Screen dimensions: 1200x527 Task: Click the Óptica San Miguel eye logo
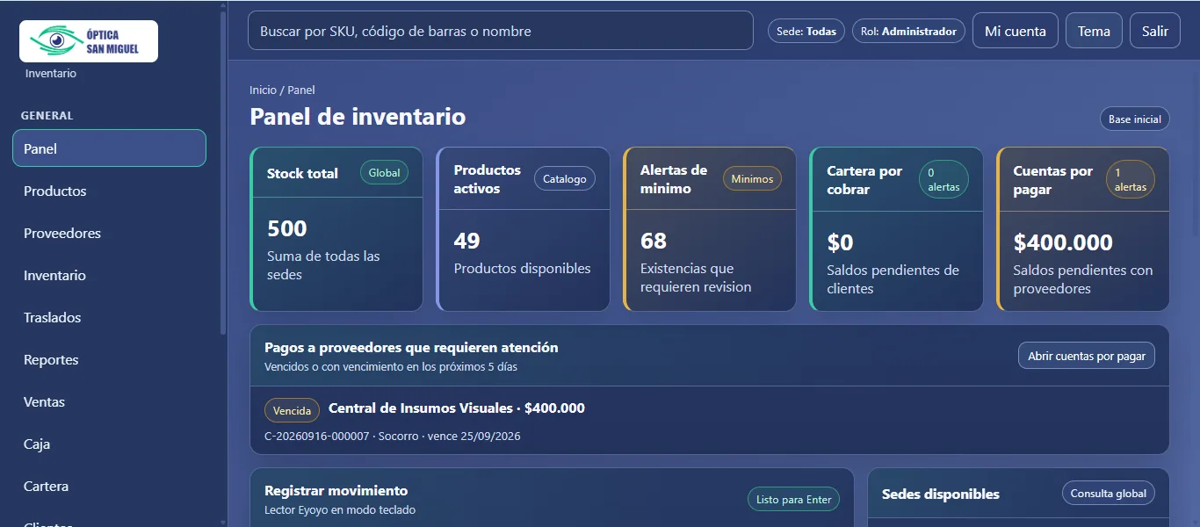coord(89,41)
